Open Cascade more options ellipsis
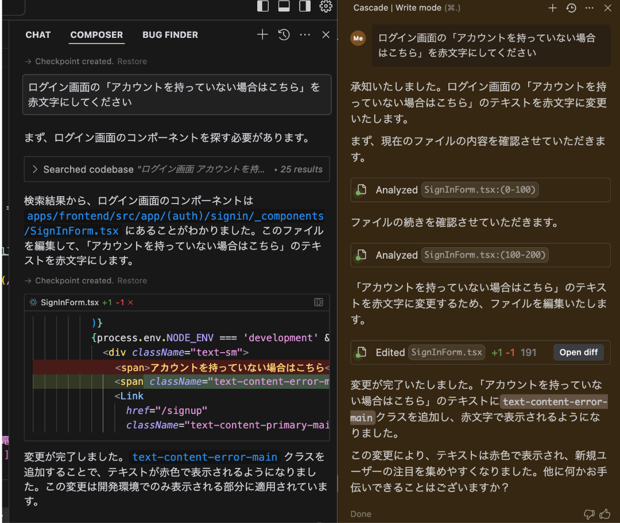 (589, 8)
